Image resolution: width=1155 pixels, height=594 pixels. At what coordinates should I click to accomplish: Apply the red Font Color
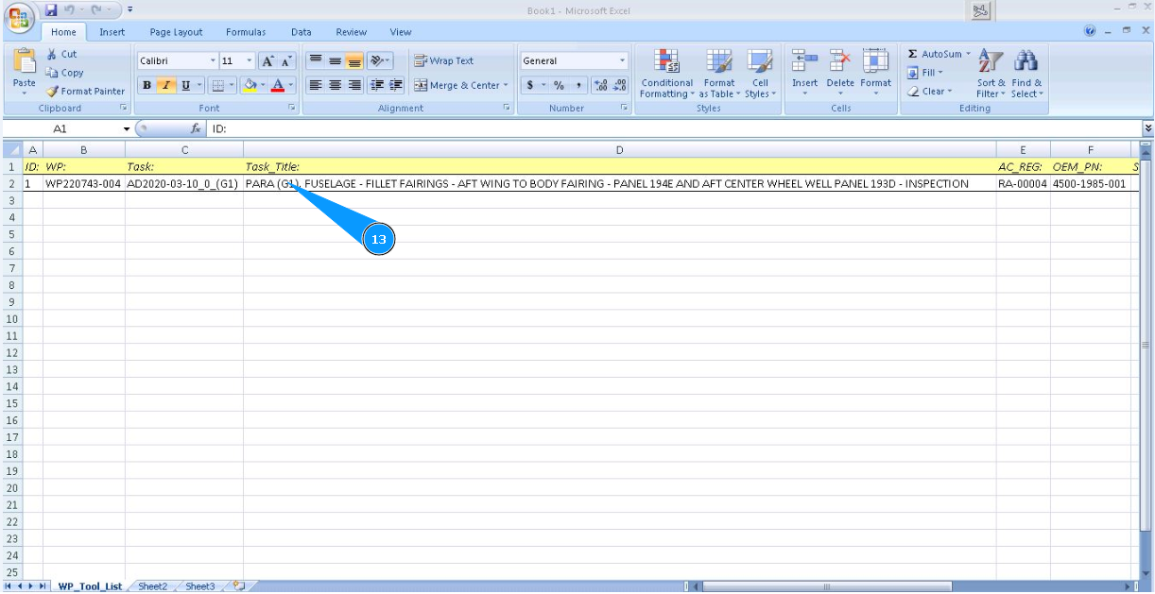278,85
